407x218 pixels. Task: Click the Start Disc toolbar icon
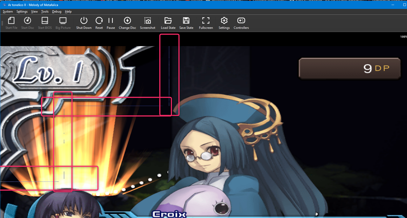[28, 23]
